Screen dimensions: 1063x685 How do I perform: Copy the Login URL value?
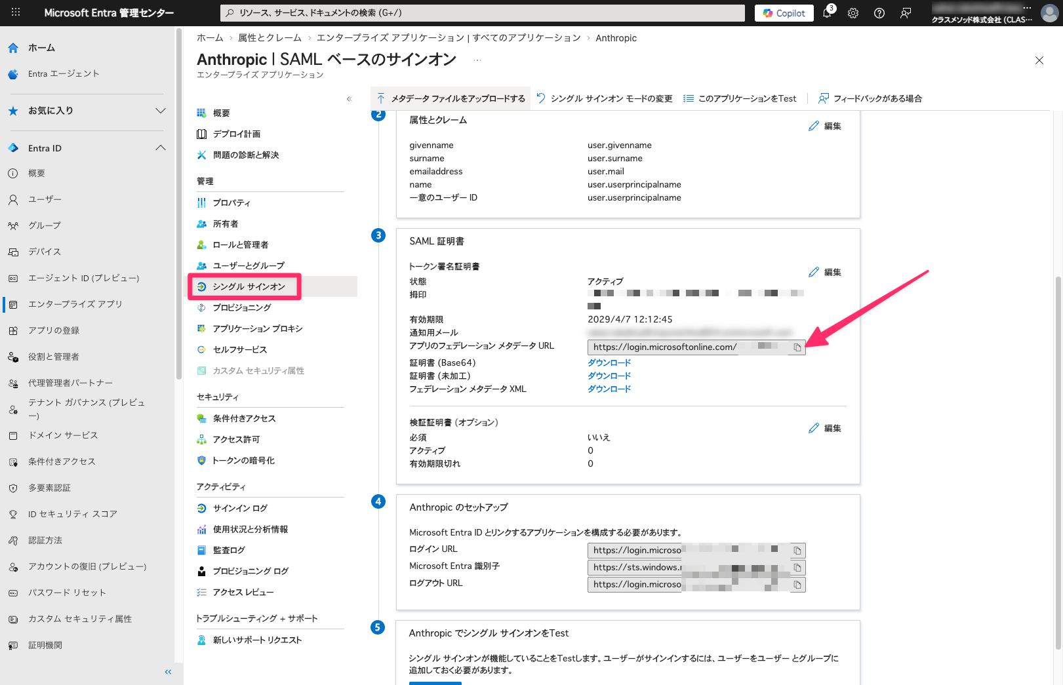pyautogui.click(x=797, y=551)
